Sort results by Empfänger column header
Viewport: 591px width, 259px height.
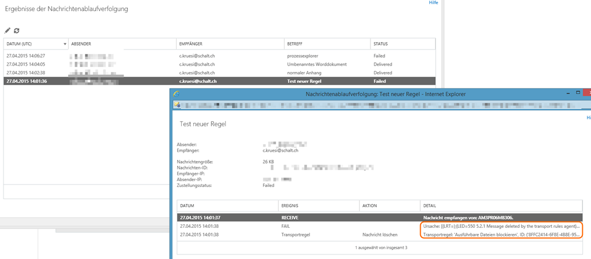click(x=230, y=44)
